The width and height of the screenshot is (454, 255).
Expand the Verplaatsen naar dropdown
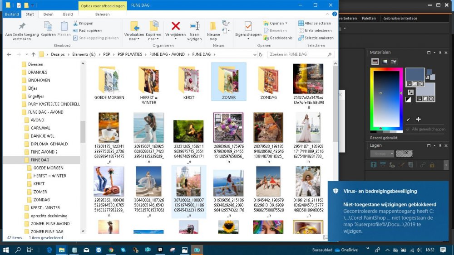(x=134, y=39)
